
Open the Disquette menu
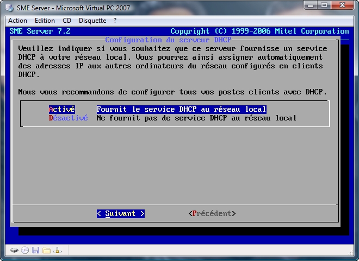click(x=92, y=21)
